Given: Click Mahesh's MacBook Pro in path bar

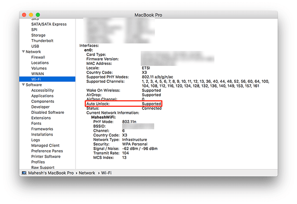Looking at the screenshot, I should click(x=51, y=173).
